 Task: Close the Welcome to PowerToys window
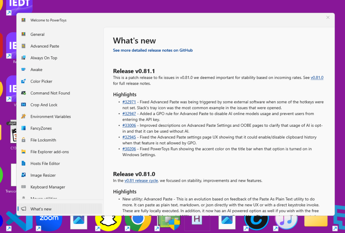pos(328,18)
